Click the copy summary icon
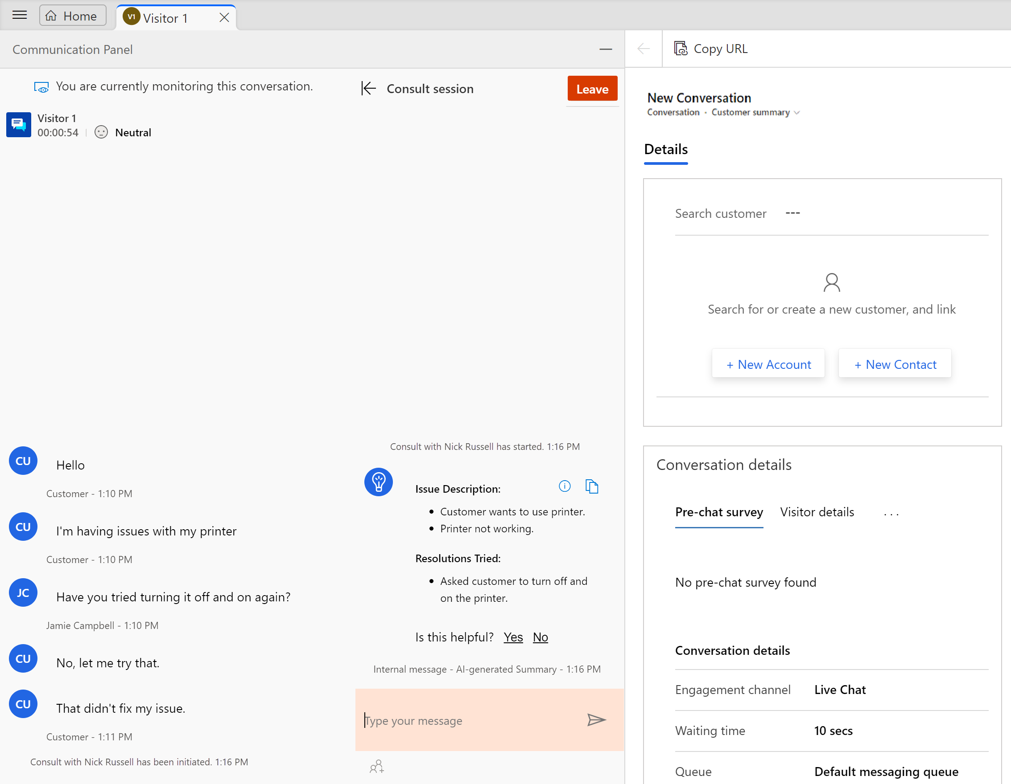1011x784 pixels. 592,486
